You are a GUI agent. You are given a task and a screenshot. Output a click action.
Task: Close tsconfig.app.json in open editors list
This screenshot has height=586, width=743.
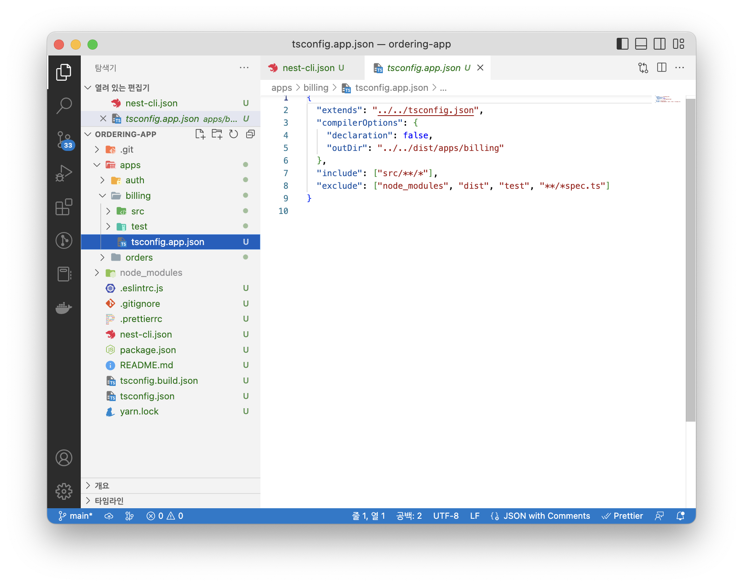pos(103,119)
